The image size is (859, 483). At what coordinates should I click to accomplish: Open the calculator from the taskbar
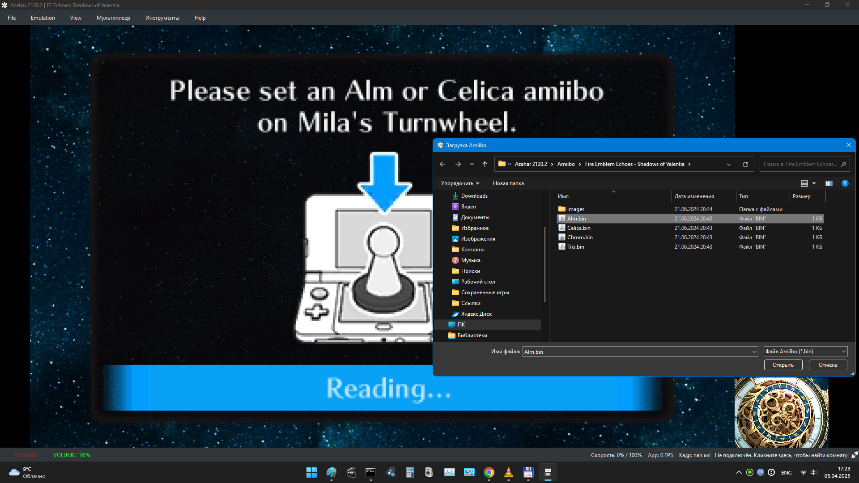(x=410, y=472)
